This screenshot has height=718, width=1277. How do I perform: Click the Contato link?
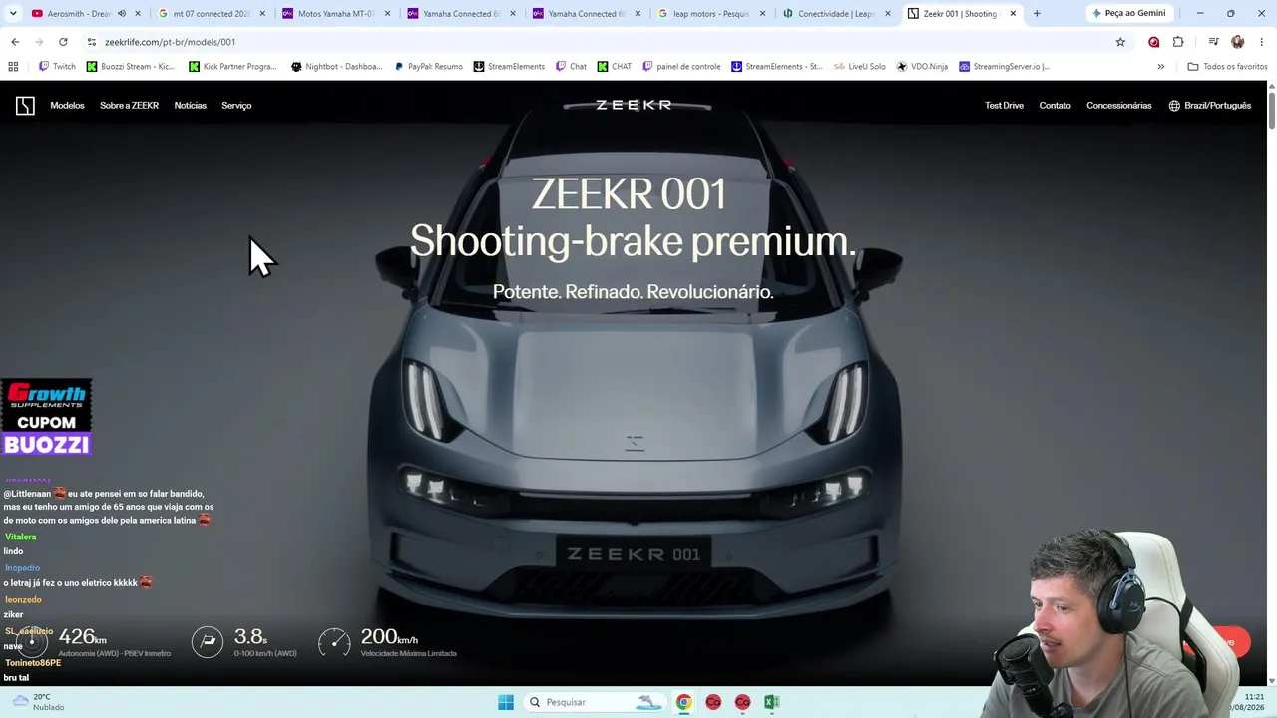click(1055, 106)
